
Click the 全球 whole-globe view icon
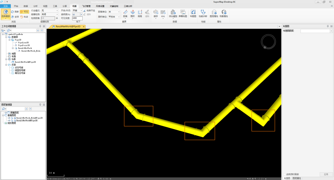[12, 17]
